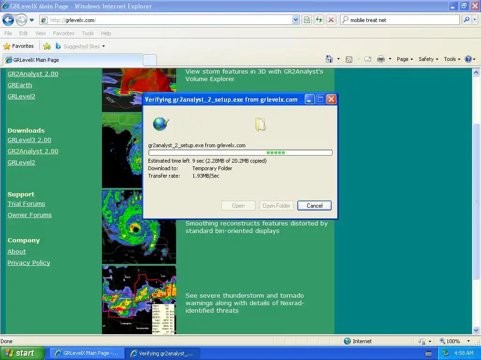Cancel the gr2analyst download
Image resolution: width=481 pixels, height=360 pixels.
coord(314,206)
